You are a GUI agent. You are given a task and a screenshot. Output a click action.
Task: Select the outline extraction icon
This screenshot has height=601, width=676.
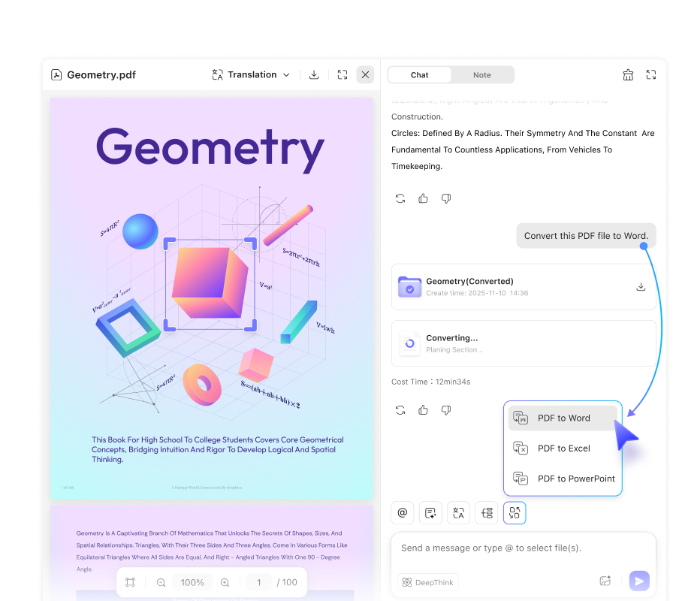pos(486,512)
